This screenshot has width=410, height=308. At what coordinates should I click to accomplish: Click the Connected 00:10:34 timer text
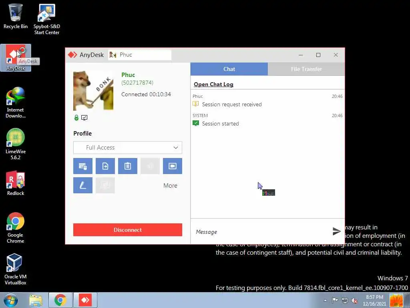(146, 94)
